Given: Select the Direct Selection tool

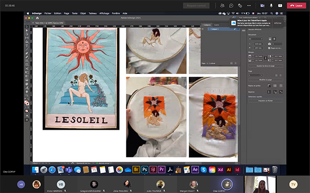Looking at the screenshot, I should 27,30.
